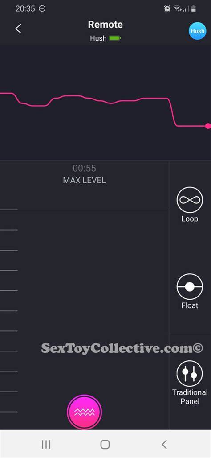Switch to the Traditional Panel
Screen dimensions: 211x458
coord(190,374)
